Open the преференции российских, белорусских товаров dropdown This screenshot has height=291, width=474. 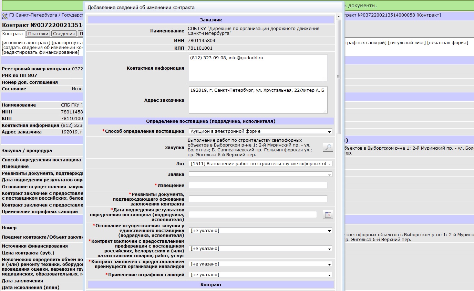260,249
